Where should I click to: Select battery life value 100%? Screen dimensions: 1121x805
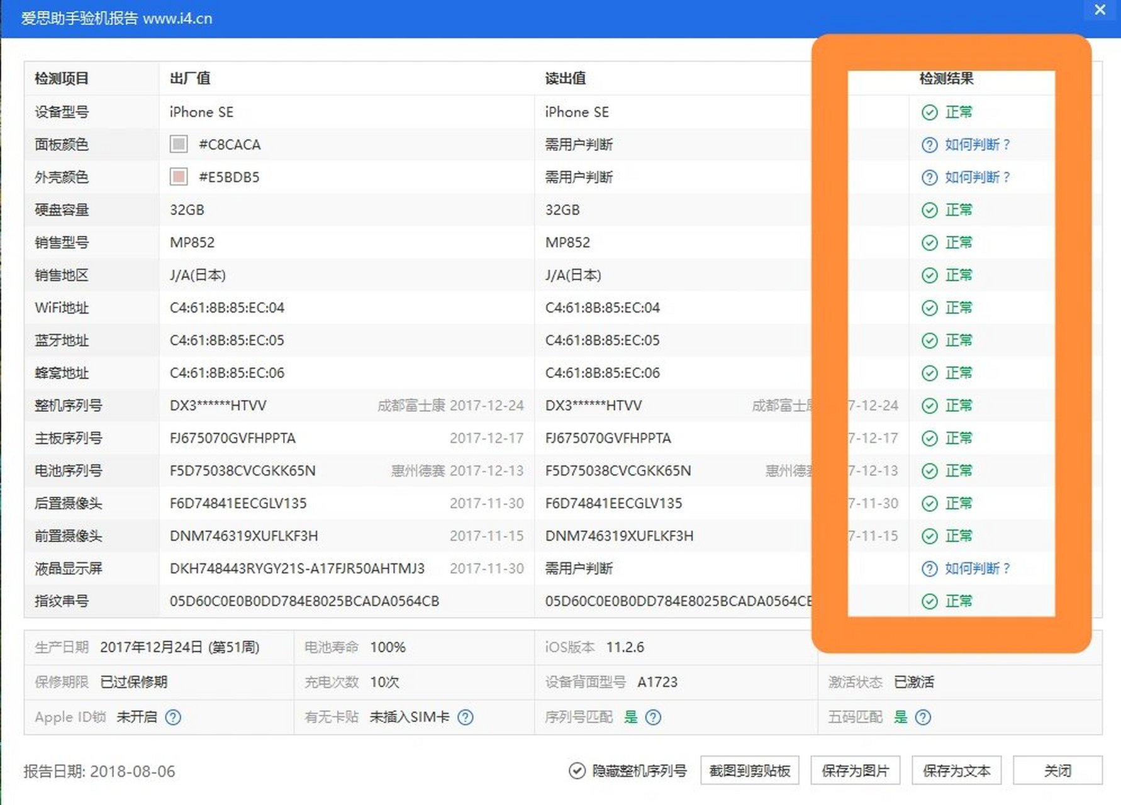(x=388, y=648)
